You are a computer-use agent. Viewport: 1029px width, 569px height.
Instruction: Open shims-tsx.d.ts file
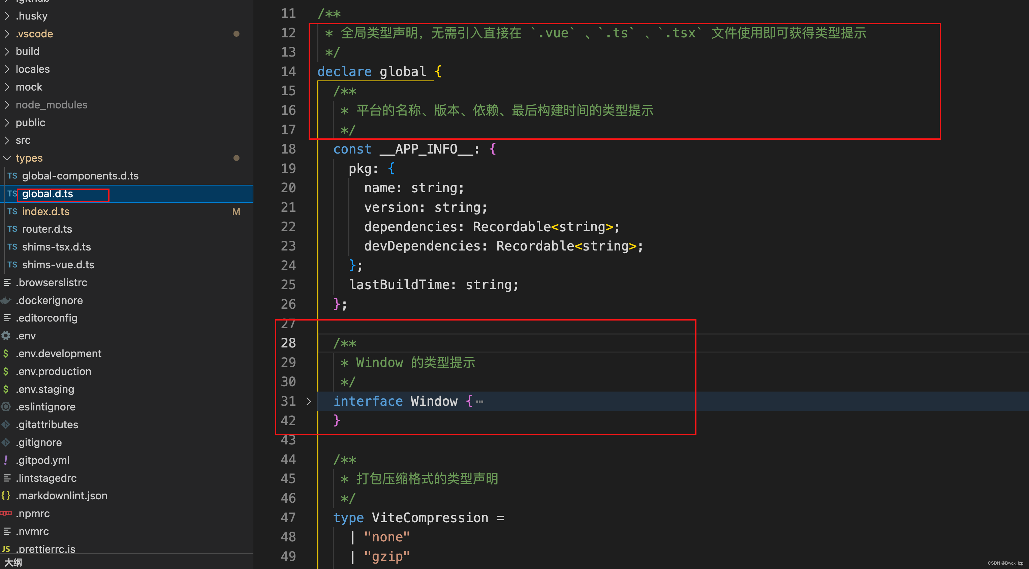tap(56, 247)
